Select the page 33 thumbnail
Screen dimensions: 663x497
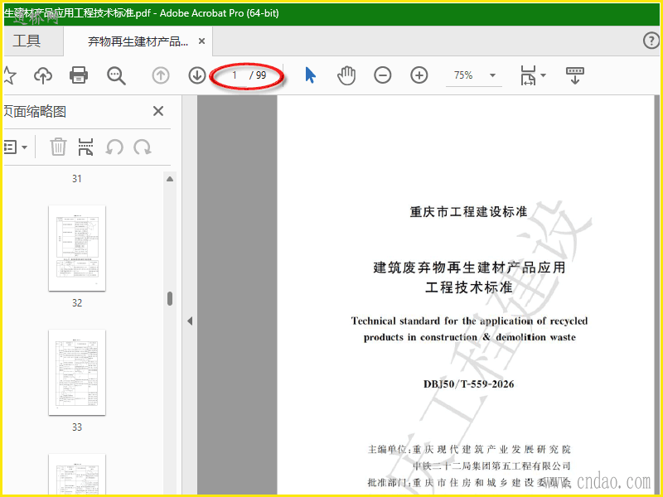pos(77,372)
